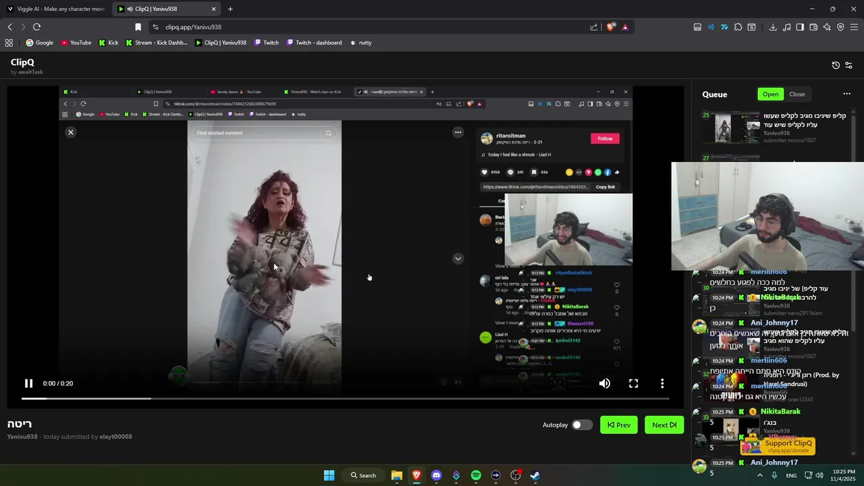864x486 pixels.
Task: Open Brave Wallet icon
Action: pyautogui.click(x=813, y=27)
